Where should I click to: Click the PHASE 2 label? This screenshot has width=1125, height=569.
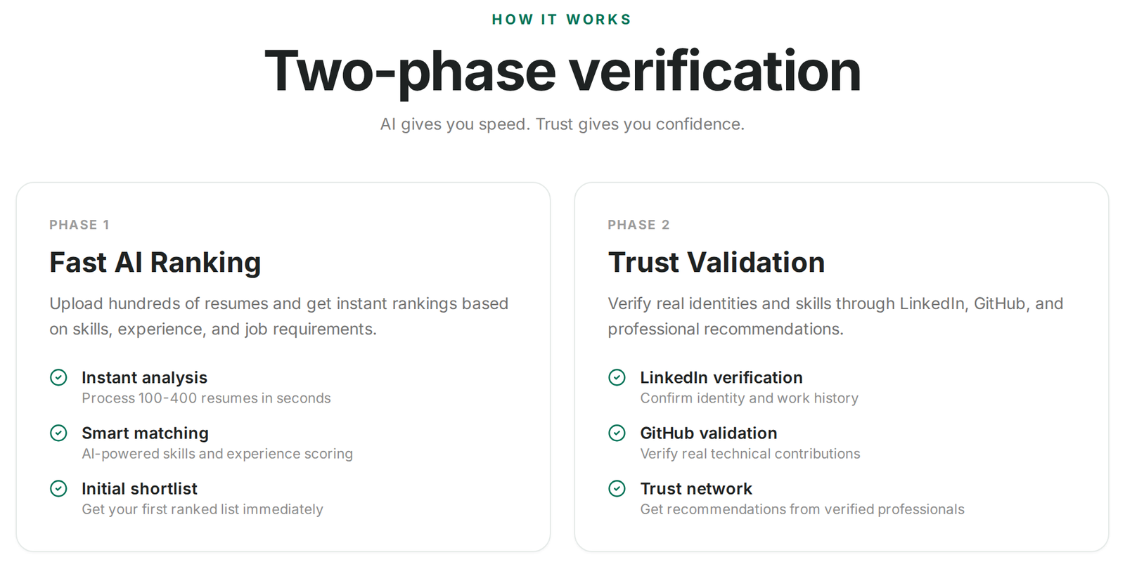[x=638, y=225]
